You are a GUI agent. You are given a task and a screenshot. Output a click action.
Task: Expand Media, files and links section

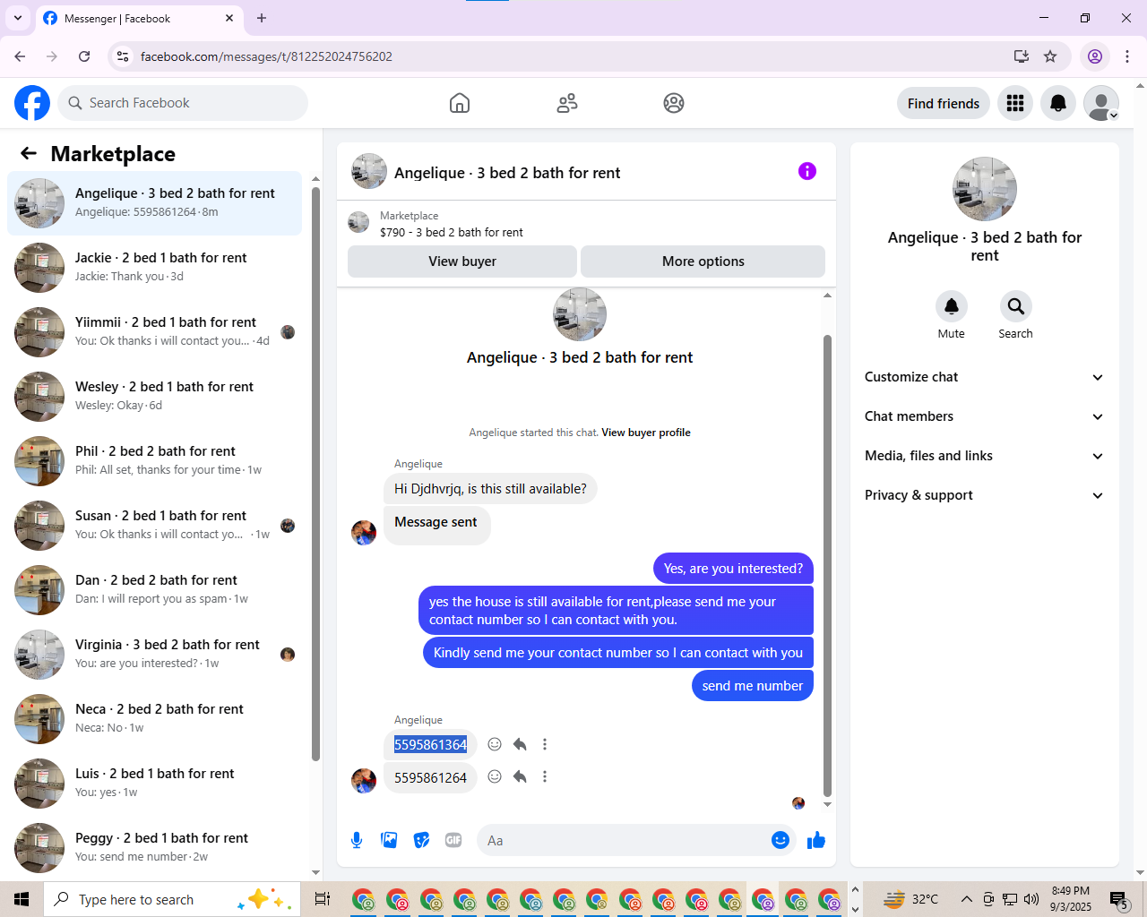(x=985, y=456)
